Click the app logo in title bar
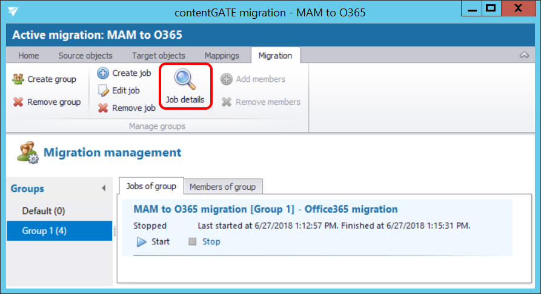 pos(13,12)
